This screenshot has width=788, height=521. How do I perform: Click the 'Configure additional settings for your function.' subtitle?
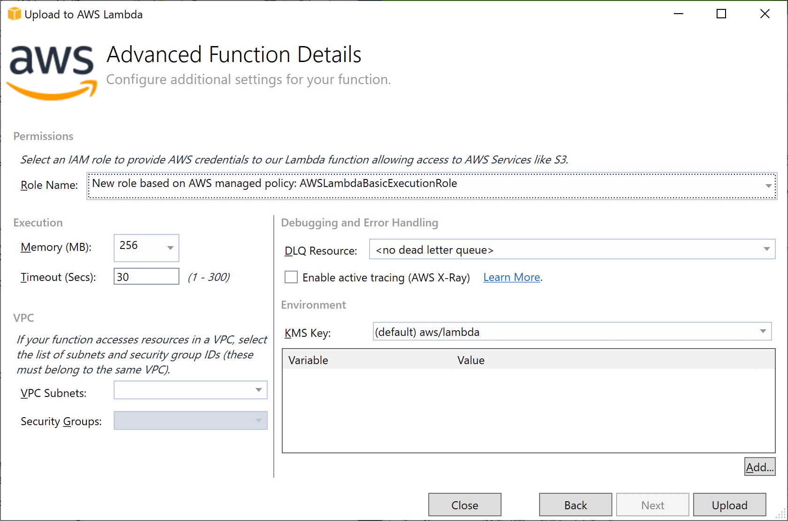pos(248,79)
